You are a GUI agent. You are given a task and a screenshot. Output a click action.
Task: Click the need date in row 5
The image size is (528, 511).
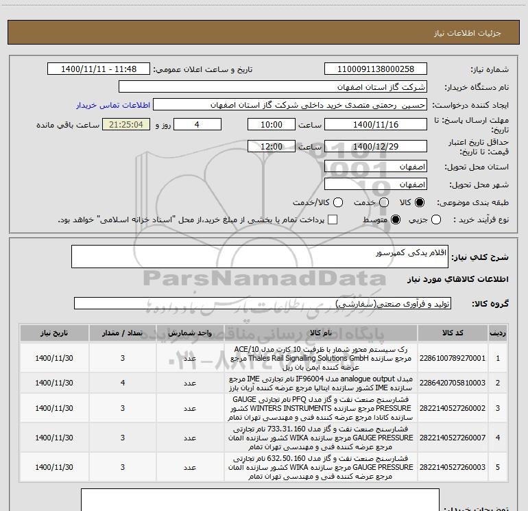click(x=54, y=467)
